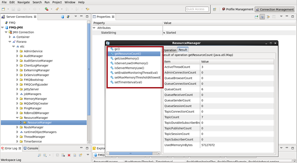The height and width of the screenshot is (163, 297).
Task: Collapse the ResourceManager parent folder
Action: click(x=17, y=117)
